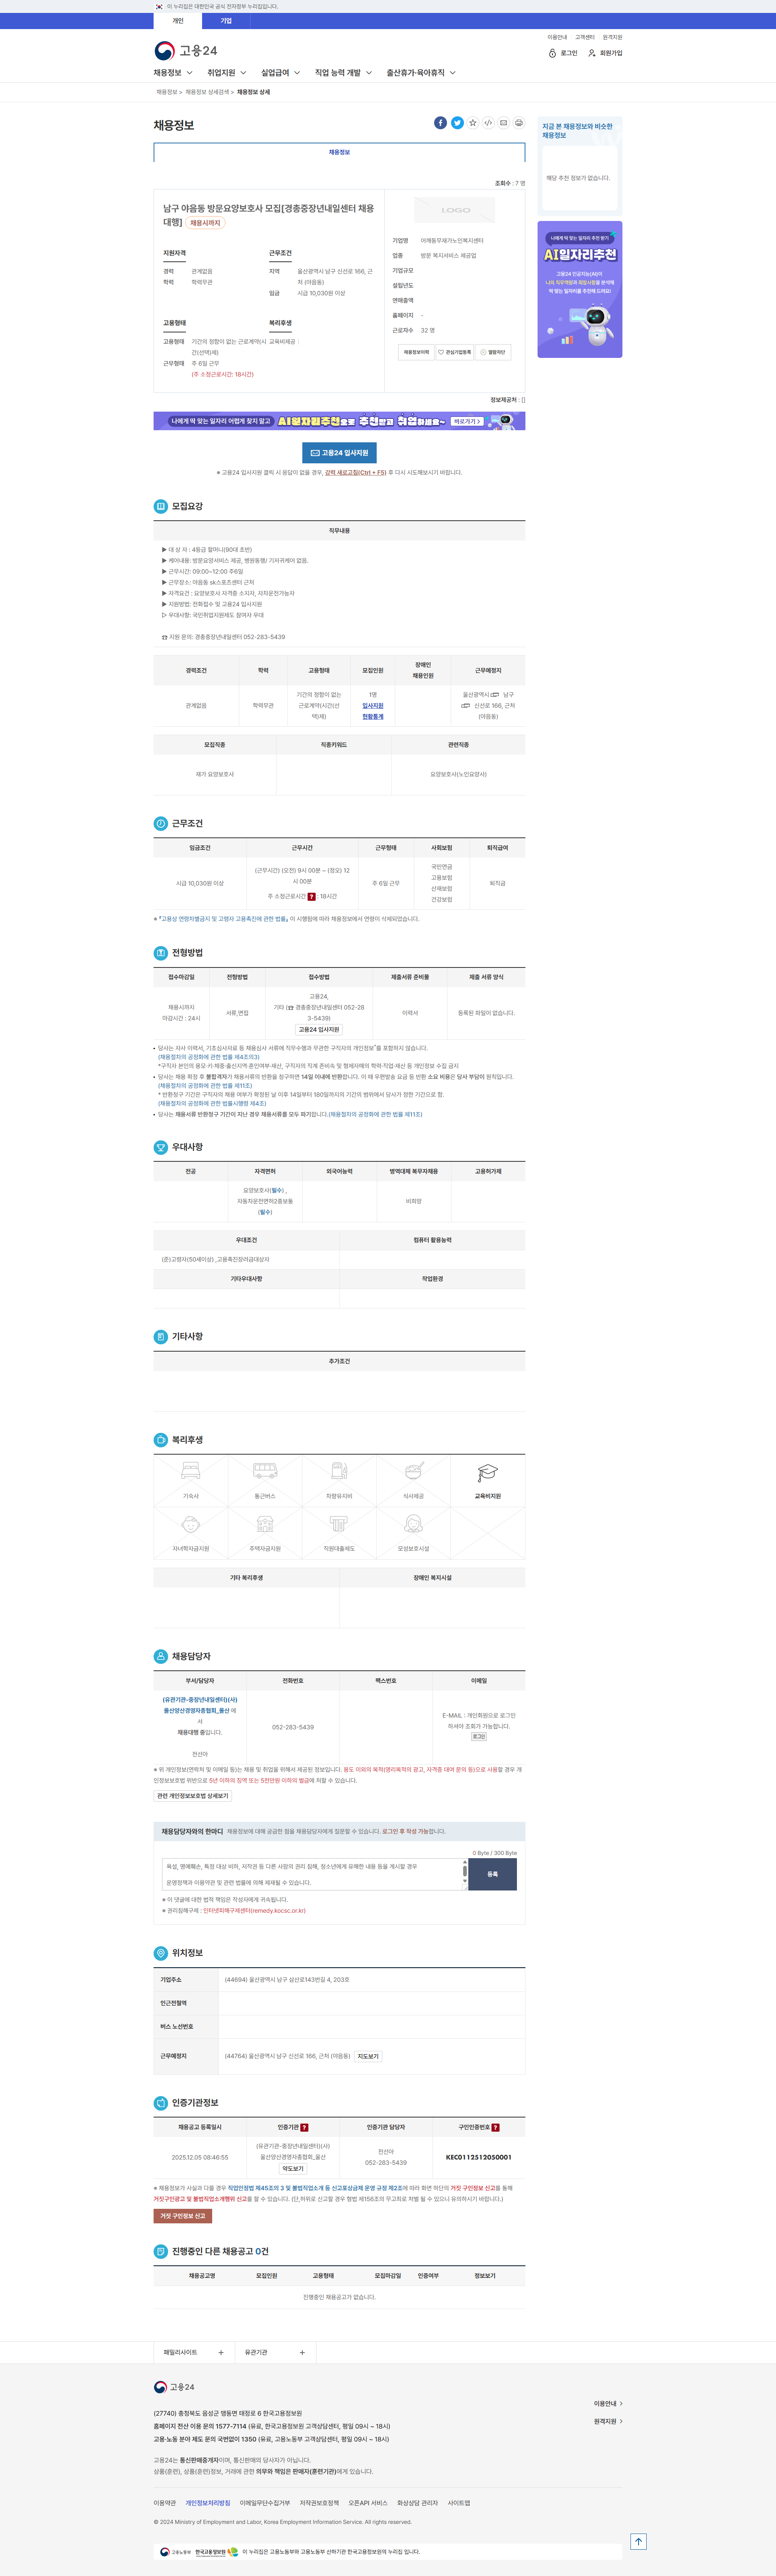Screen dimensions: 776x2576
Task: Print the job posting page
Action: pyautogui.click(x=518, y=123)
